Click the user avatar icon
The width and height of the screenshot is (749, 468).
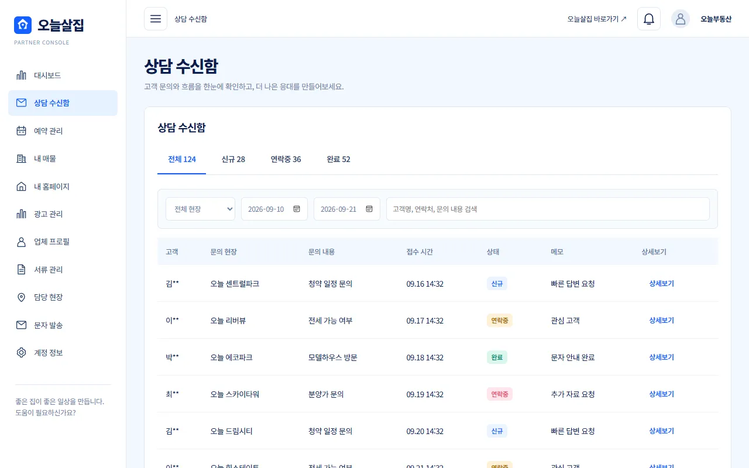point(681,19)
